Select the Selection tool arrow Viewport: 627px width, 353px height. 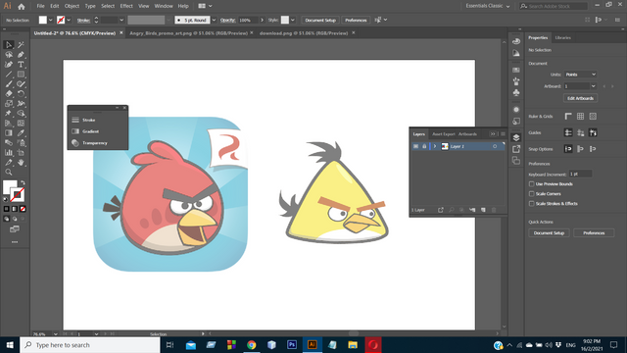(x=9, y=45)
